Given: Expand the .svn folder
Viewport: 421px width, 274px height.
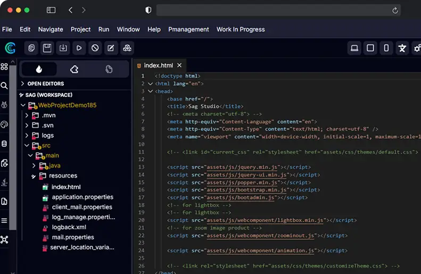Looking at the screenshot, I should click(27, 126).
